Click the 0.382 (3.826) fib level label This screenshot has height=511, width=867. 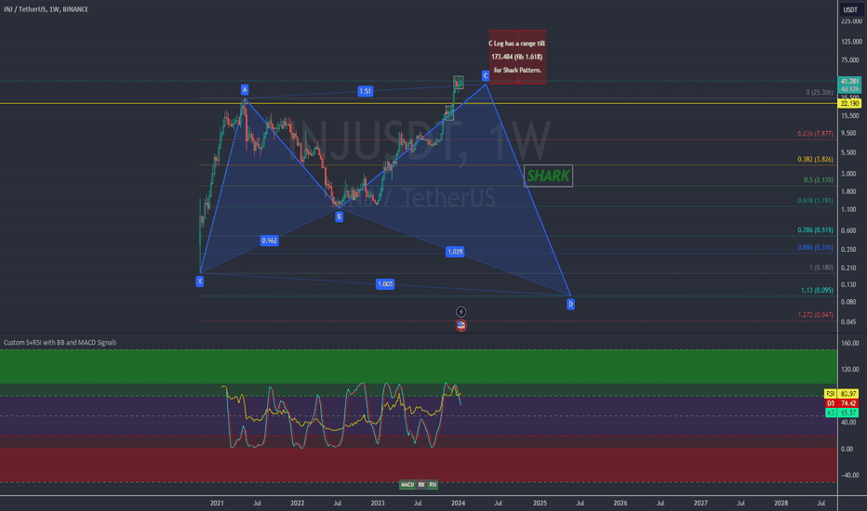click(815, 159)
